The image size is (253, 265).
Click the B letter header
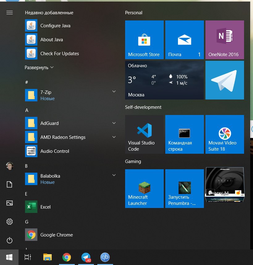tap(26, 166)
